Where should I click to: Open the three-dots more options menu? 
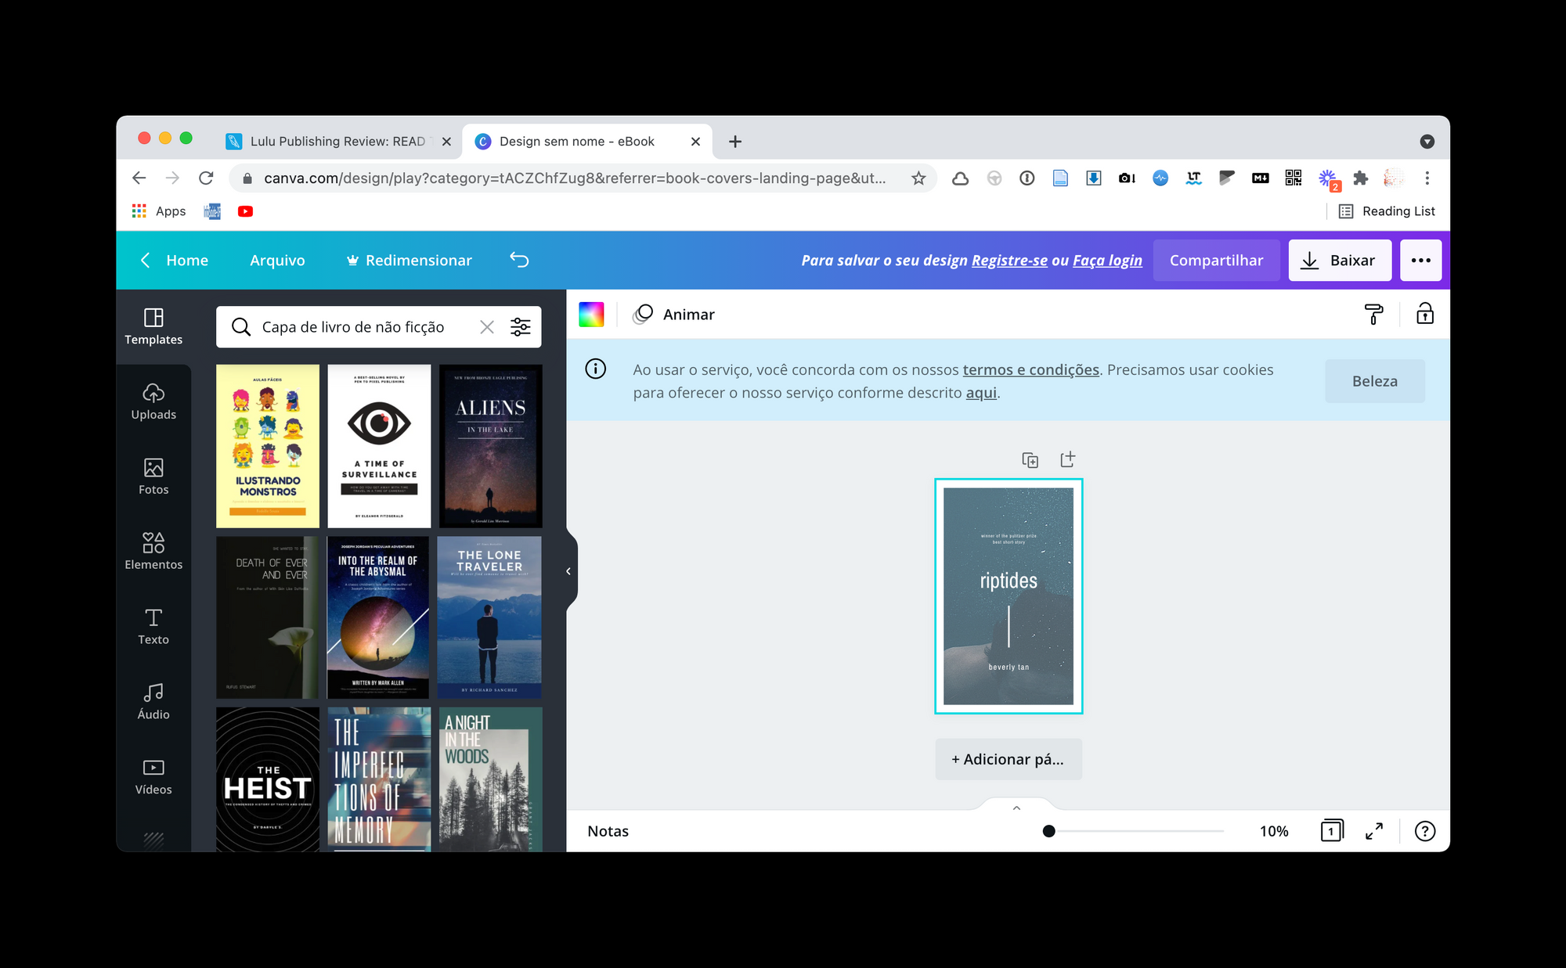pos(1420,260)
